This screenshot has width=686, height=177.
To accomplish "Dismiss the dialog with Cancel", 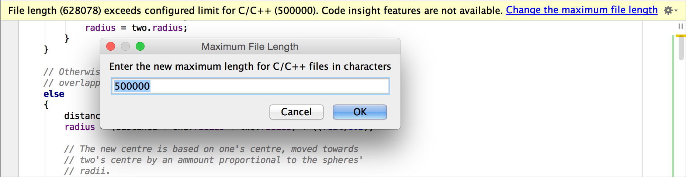I will 297,112.
